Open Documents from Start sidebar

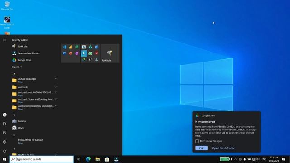[5, 124]
